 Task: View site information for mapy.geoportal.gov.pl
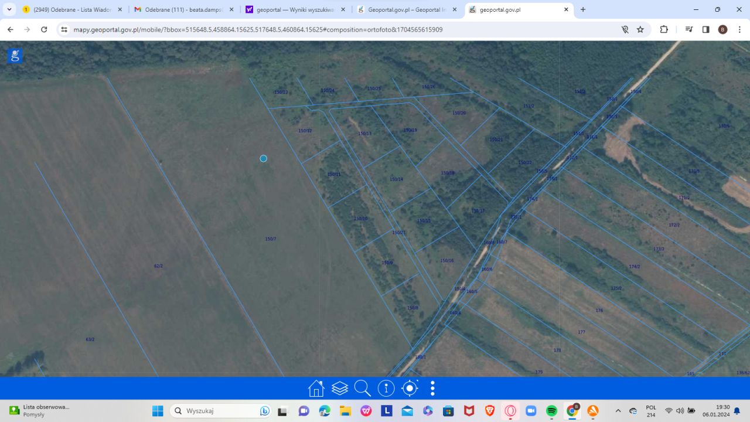(64, 29)
